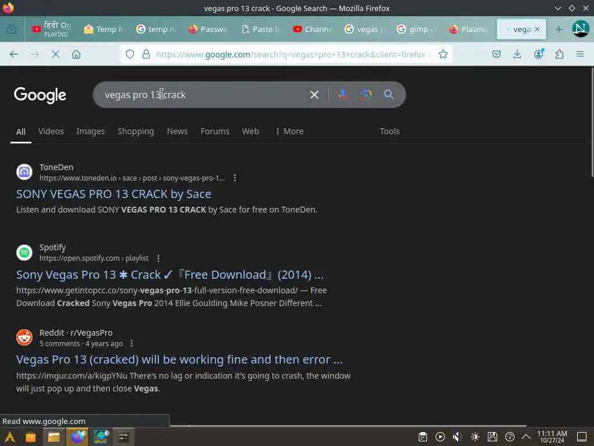Screen dimensions: 594x446
Task: Open tracking protection shield icon
Action: click(130, 54)
